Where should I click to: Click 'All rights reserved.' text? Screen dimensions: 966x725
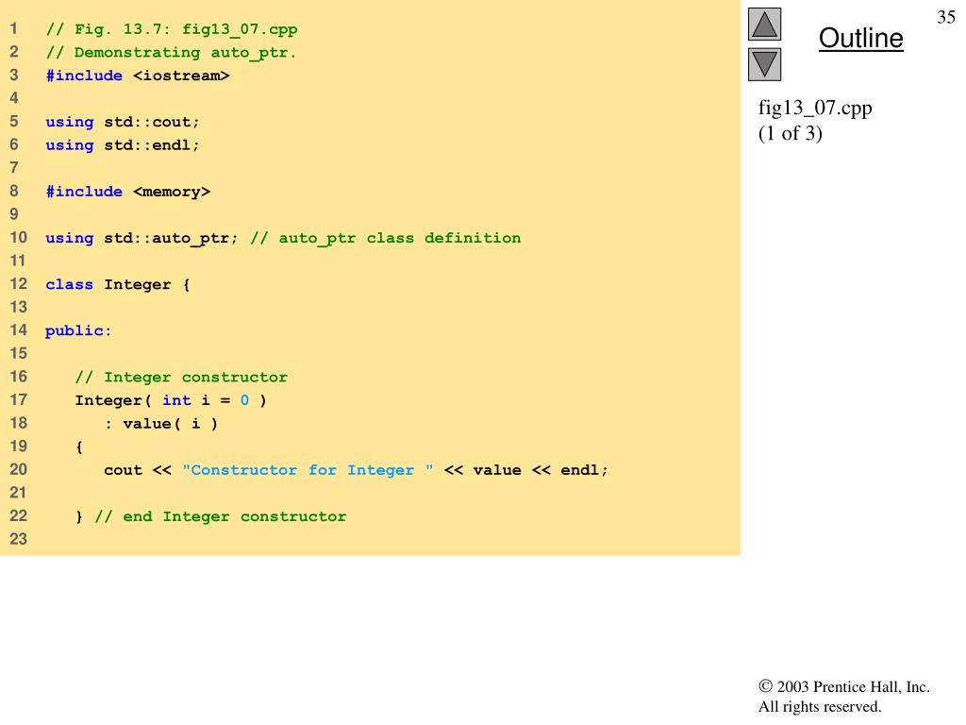(x=820, y=706)
